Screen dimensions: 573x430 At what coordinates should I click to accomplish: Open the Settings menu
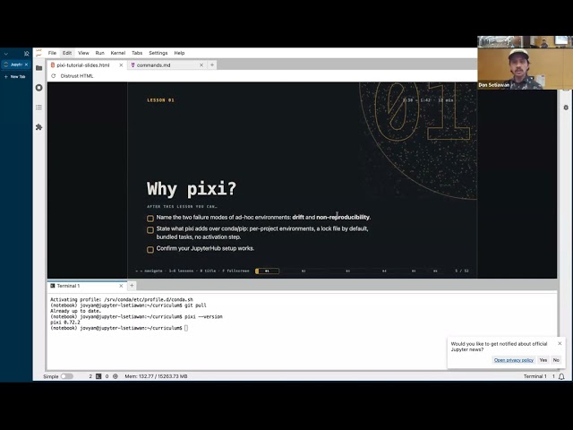(x=158, y=53)
